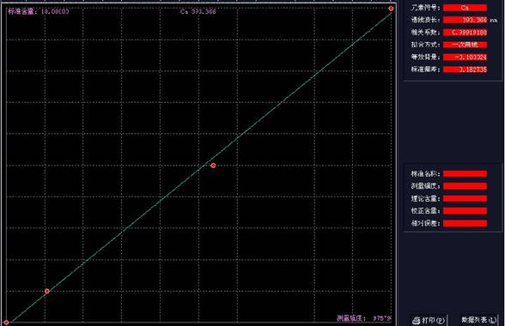This screenshot has width=505, height=326.
Task: Click the empty 标准名称 standard name field
Action: (465, 174)
